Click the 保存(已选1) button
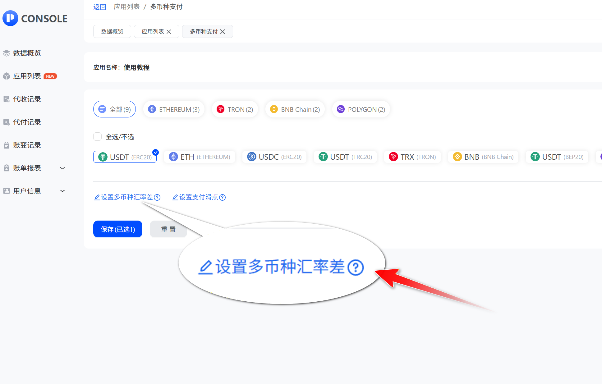Image resolution: width=602 pixels, height=384 pixels. click(x=118, y=229)
